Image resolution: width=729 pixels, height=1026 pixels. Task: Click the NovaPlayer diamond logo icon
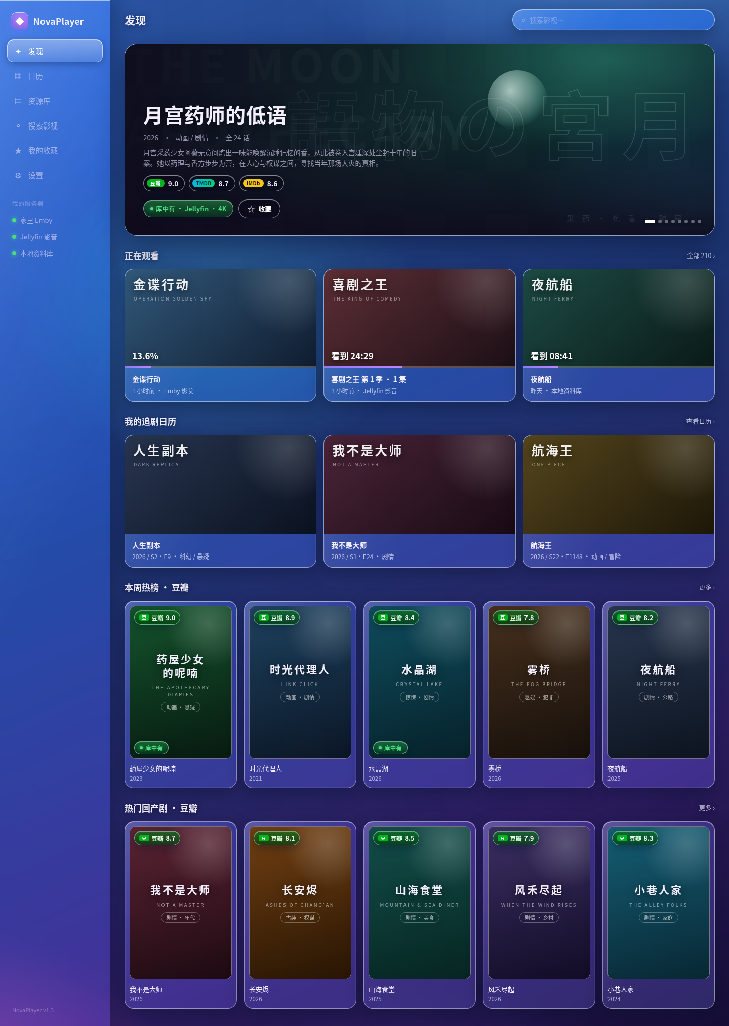20,21
